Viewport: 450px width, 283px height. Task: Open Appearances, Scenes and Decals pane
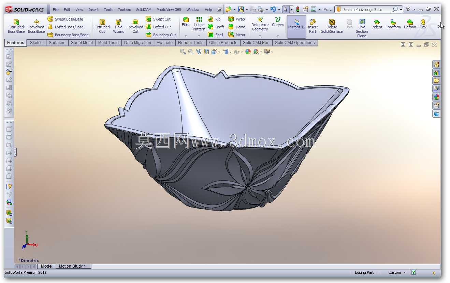point(436,97)
